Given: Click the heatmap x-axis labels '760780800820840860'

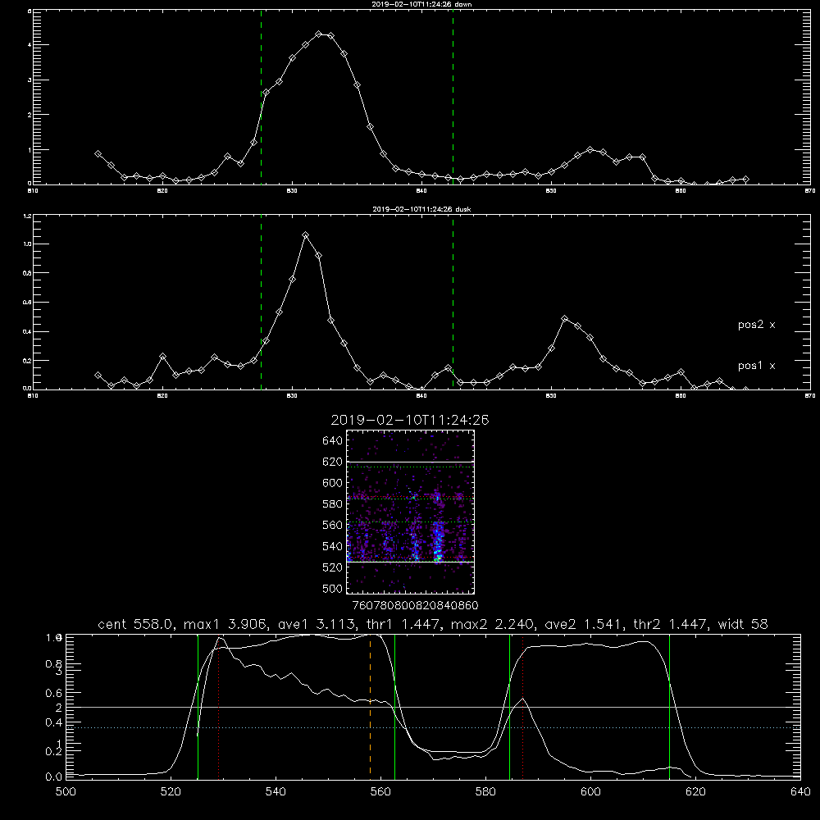Looking at the screenshot, I should [416, 606].
